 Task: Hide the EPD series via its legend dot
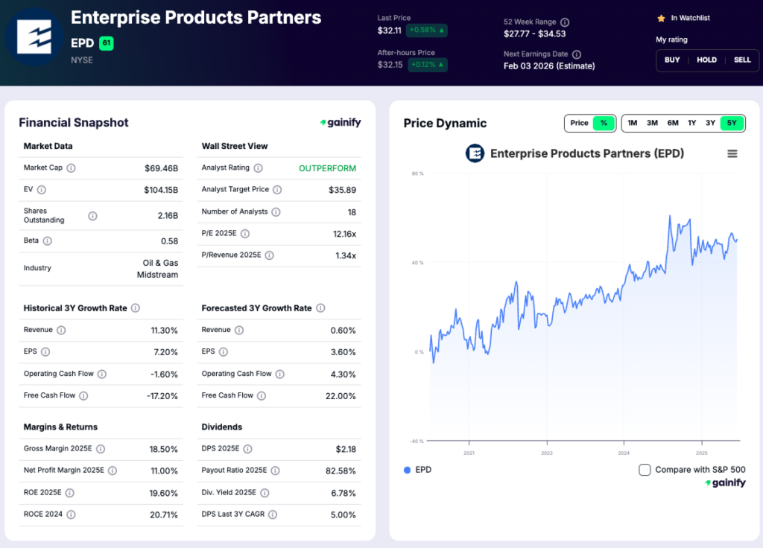(406, 470)
